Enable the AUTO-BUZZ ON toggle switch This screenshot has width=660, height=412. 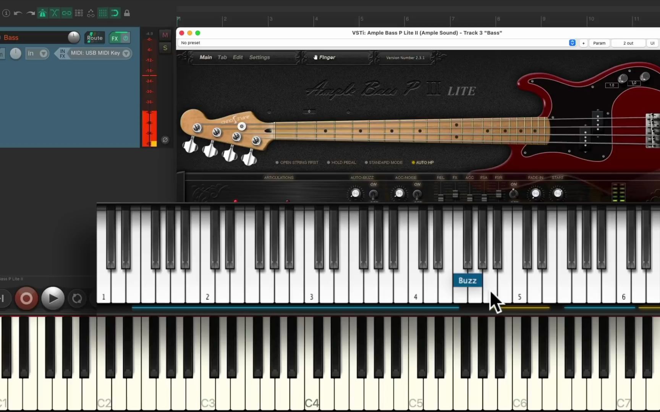[x=373, y=193]
